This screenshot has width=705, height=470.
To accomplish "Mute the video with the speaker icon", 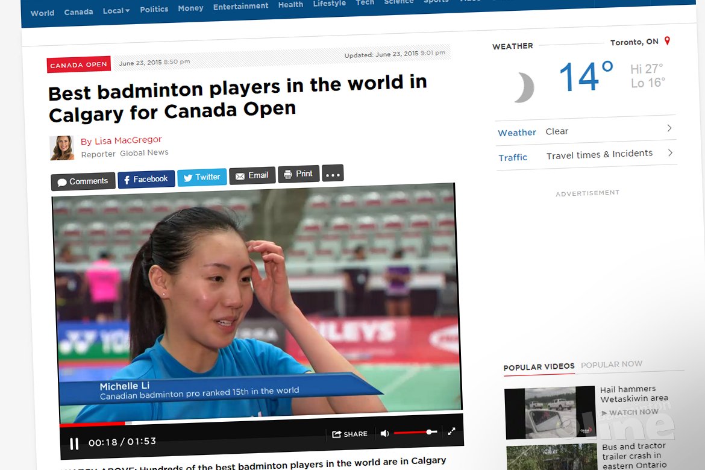I will (x=384, y=434).
